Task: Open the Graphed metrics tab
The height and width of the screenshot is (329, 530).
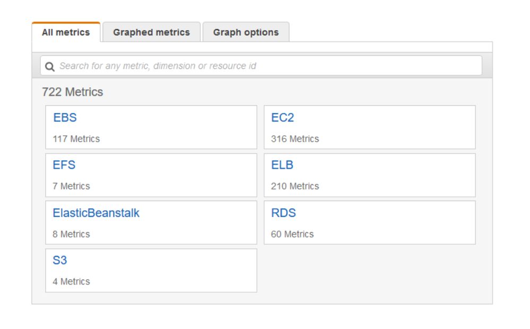Action: tap(151, 32)
